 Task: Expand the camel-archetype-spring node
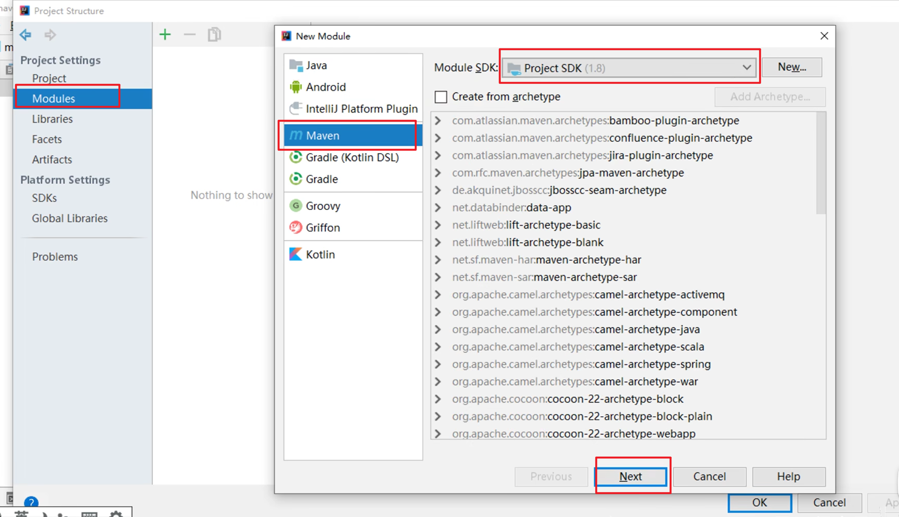[x=438, y=364]
